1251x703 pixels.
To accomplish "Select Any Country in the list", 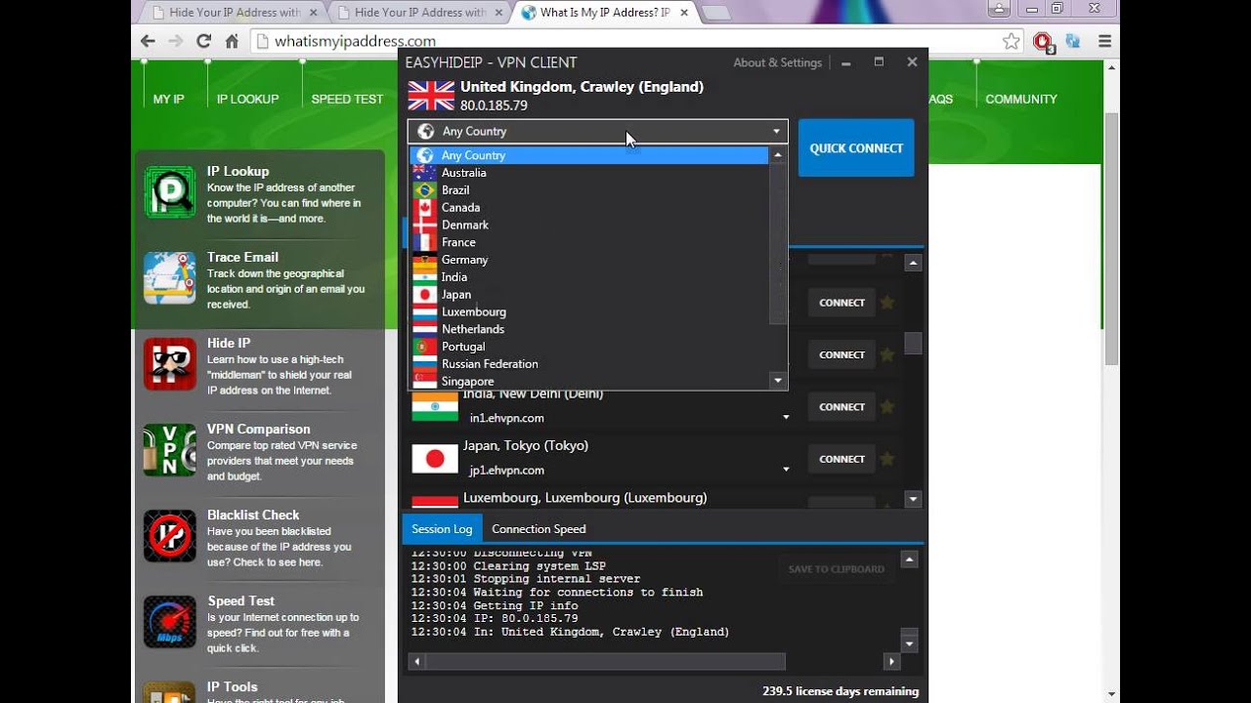I will point(589,155).
